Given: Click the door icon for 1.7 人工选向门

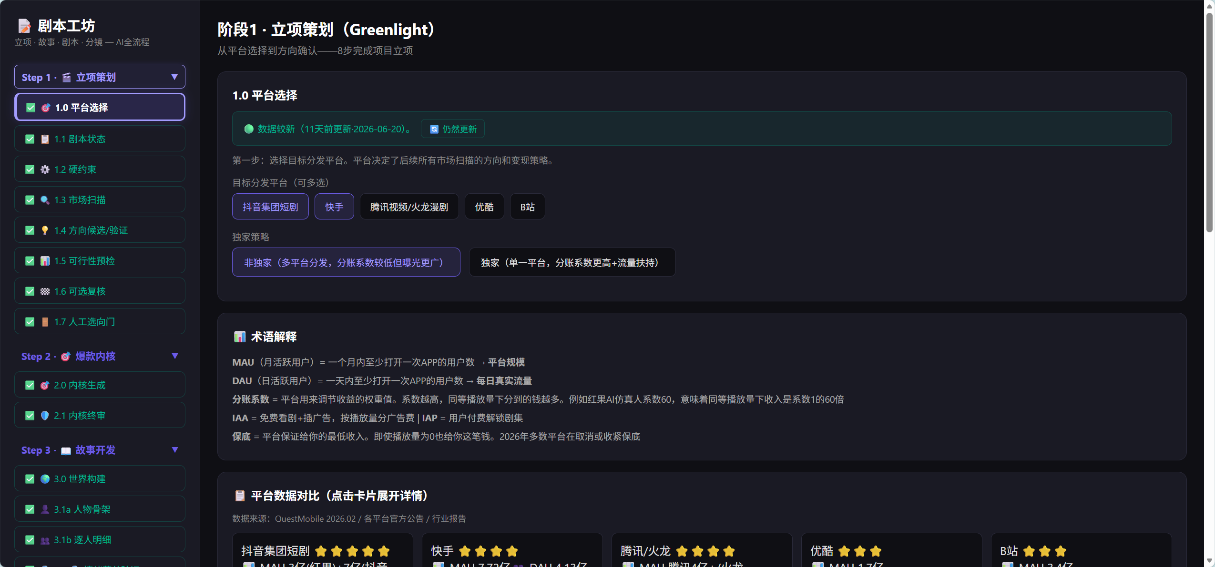Looking at the screenshot, I should tap(45, 322).
